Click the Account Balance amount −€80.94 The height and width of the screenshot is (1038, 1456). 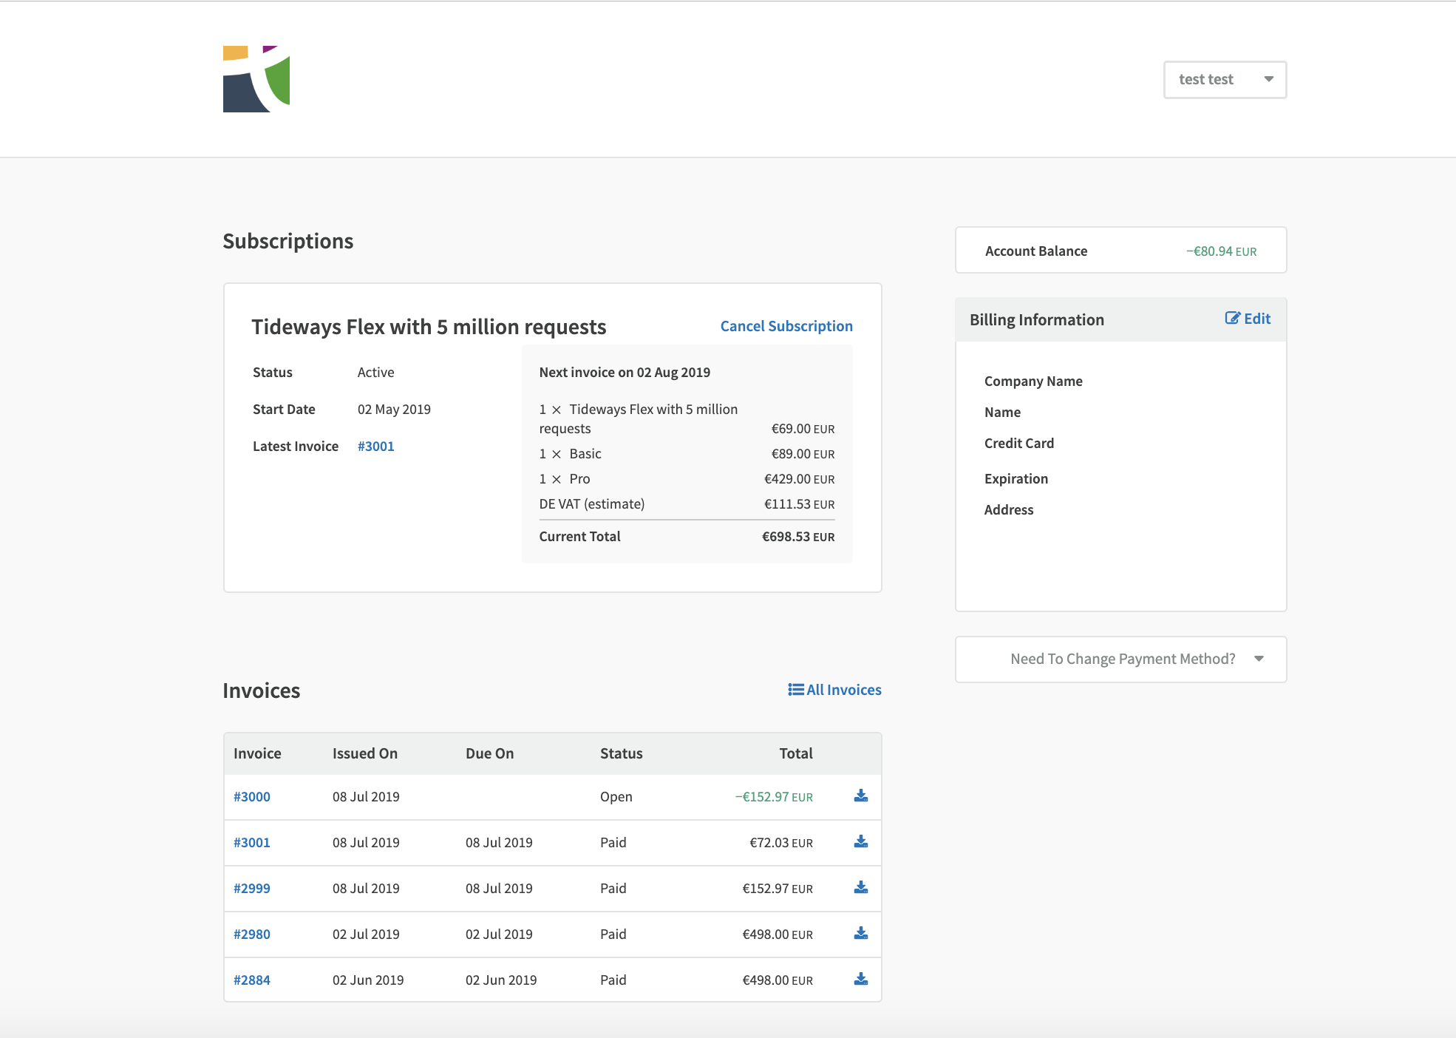1221,251
